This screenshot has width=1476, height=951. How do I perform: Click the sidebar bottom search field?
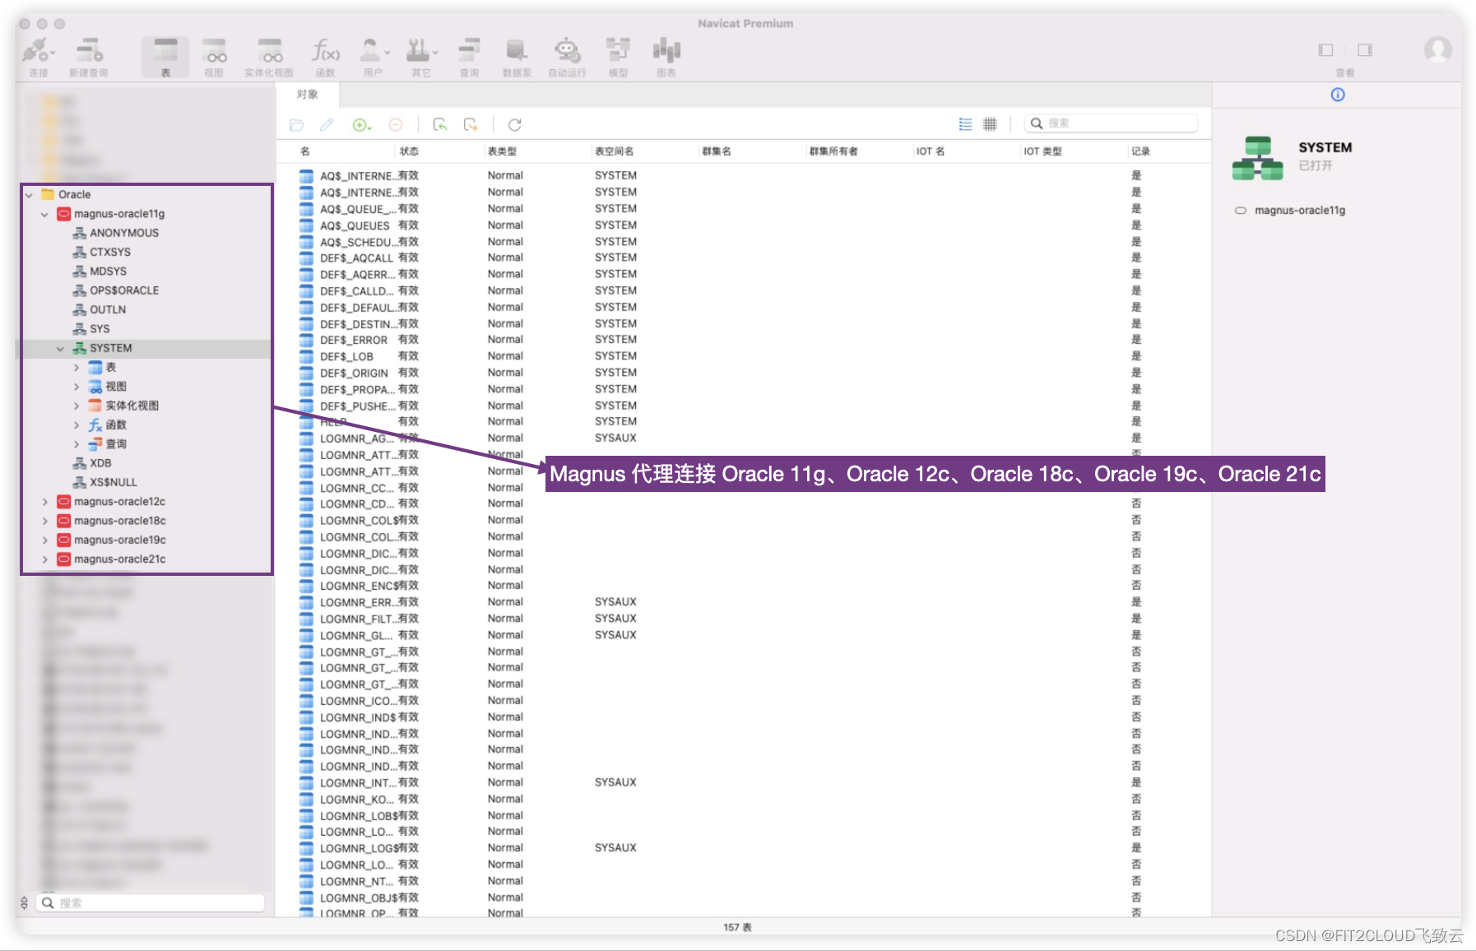click(x=151, y=902)
